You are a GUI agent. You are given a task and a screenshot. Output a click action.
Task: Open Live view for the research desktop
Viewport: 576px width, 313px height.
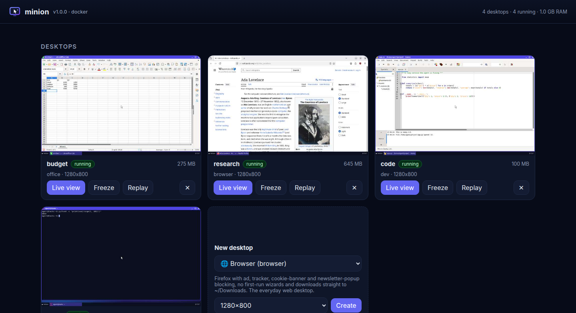(233, 188)
